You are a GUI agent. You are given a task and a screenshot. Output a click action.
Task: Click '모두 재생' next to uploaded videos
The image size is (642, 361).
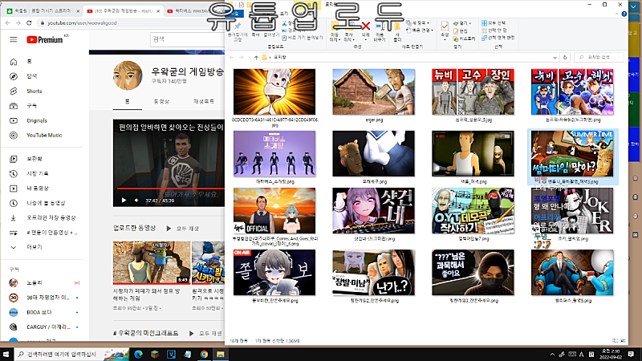pos(187,228)
